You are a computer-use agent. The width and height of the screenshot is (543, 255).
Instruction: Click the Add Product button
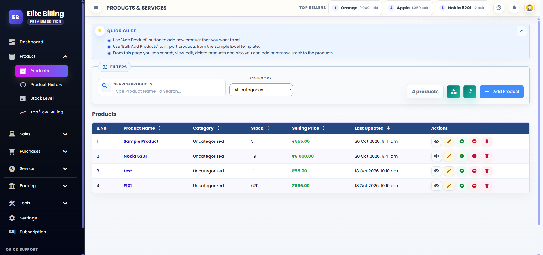[502, 92]
